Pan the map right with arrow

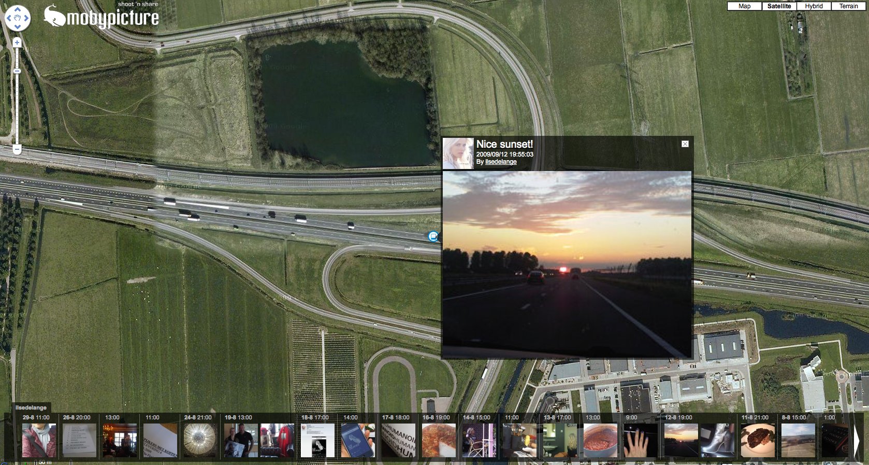(26, 19)
